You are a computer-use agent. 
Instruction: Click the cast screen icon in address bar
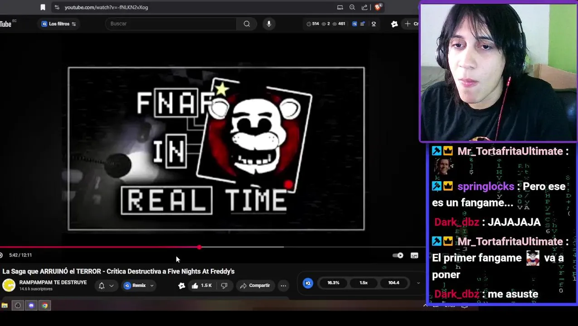[x=340, y=7]
